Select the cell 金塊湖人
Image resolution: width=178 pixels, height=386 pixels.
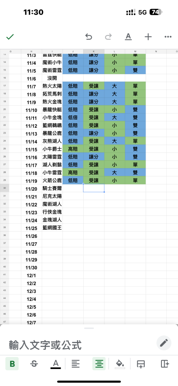coord(52,220)
